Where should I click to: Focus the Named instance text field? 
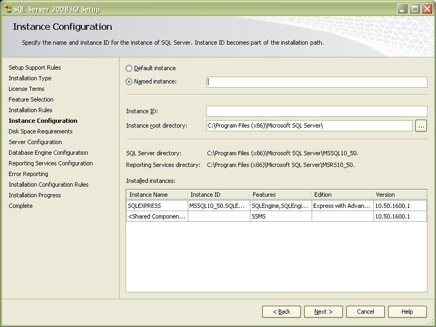[x=317, y=82]
